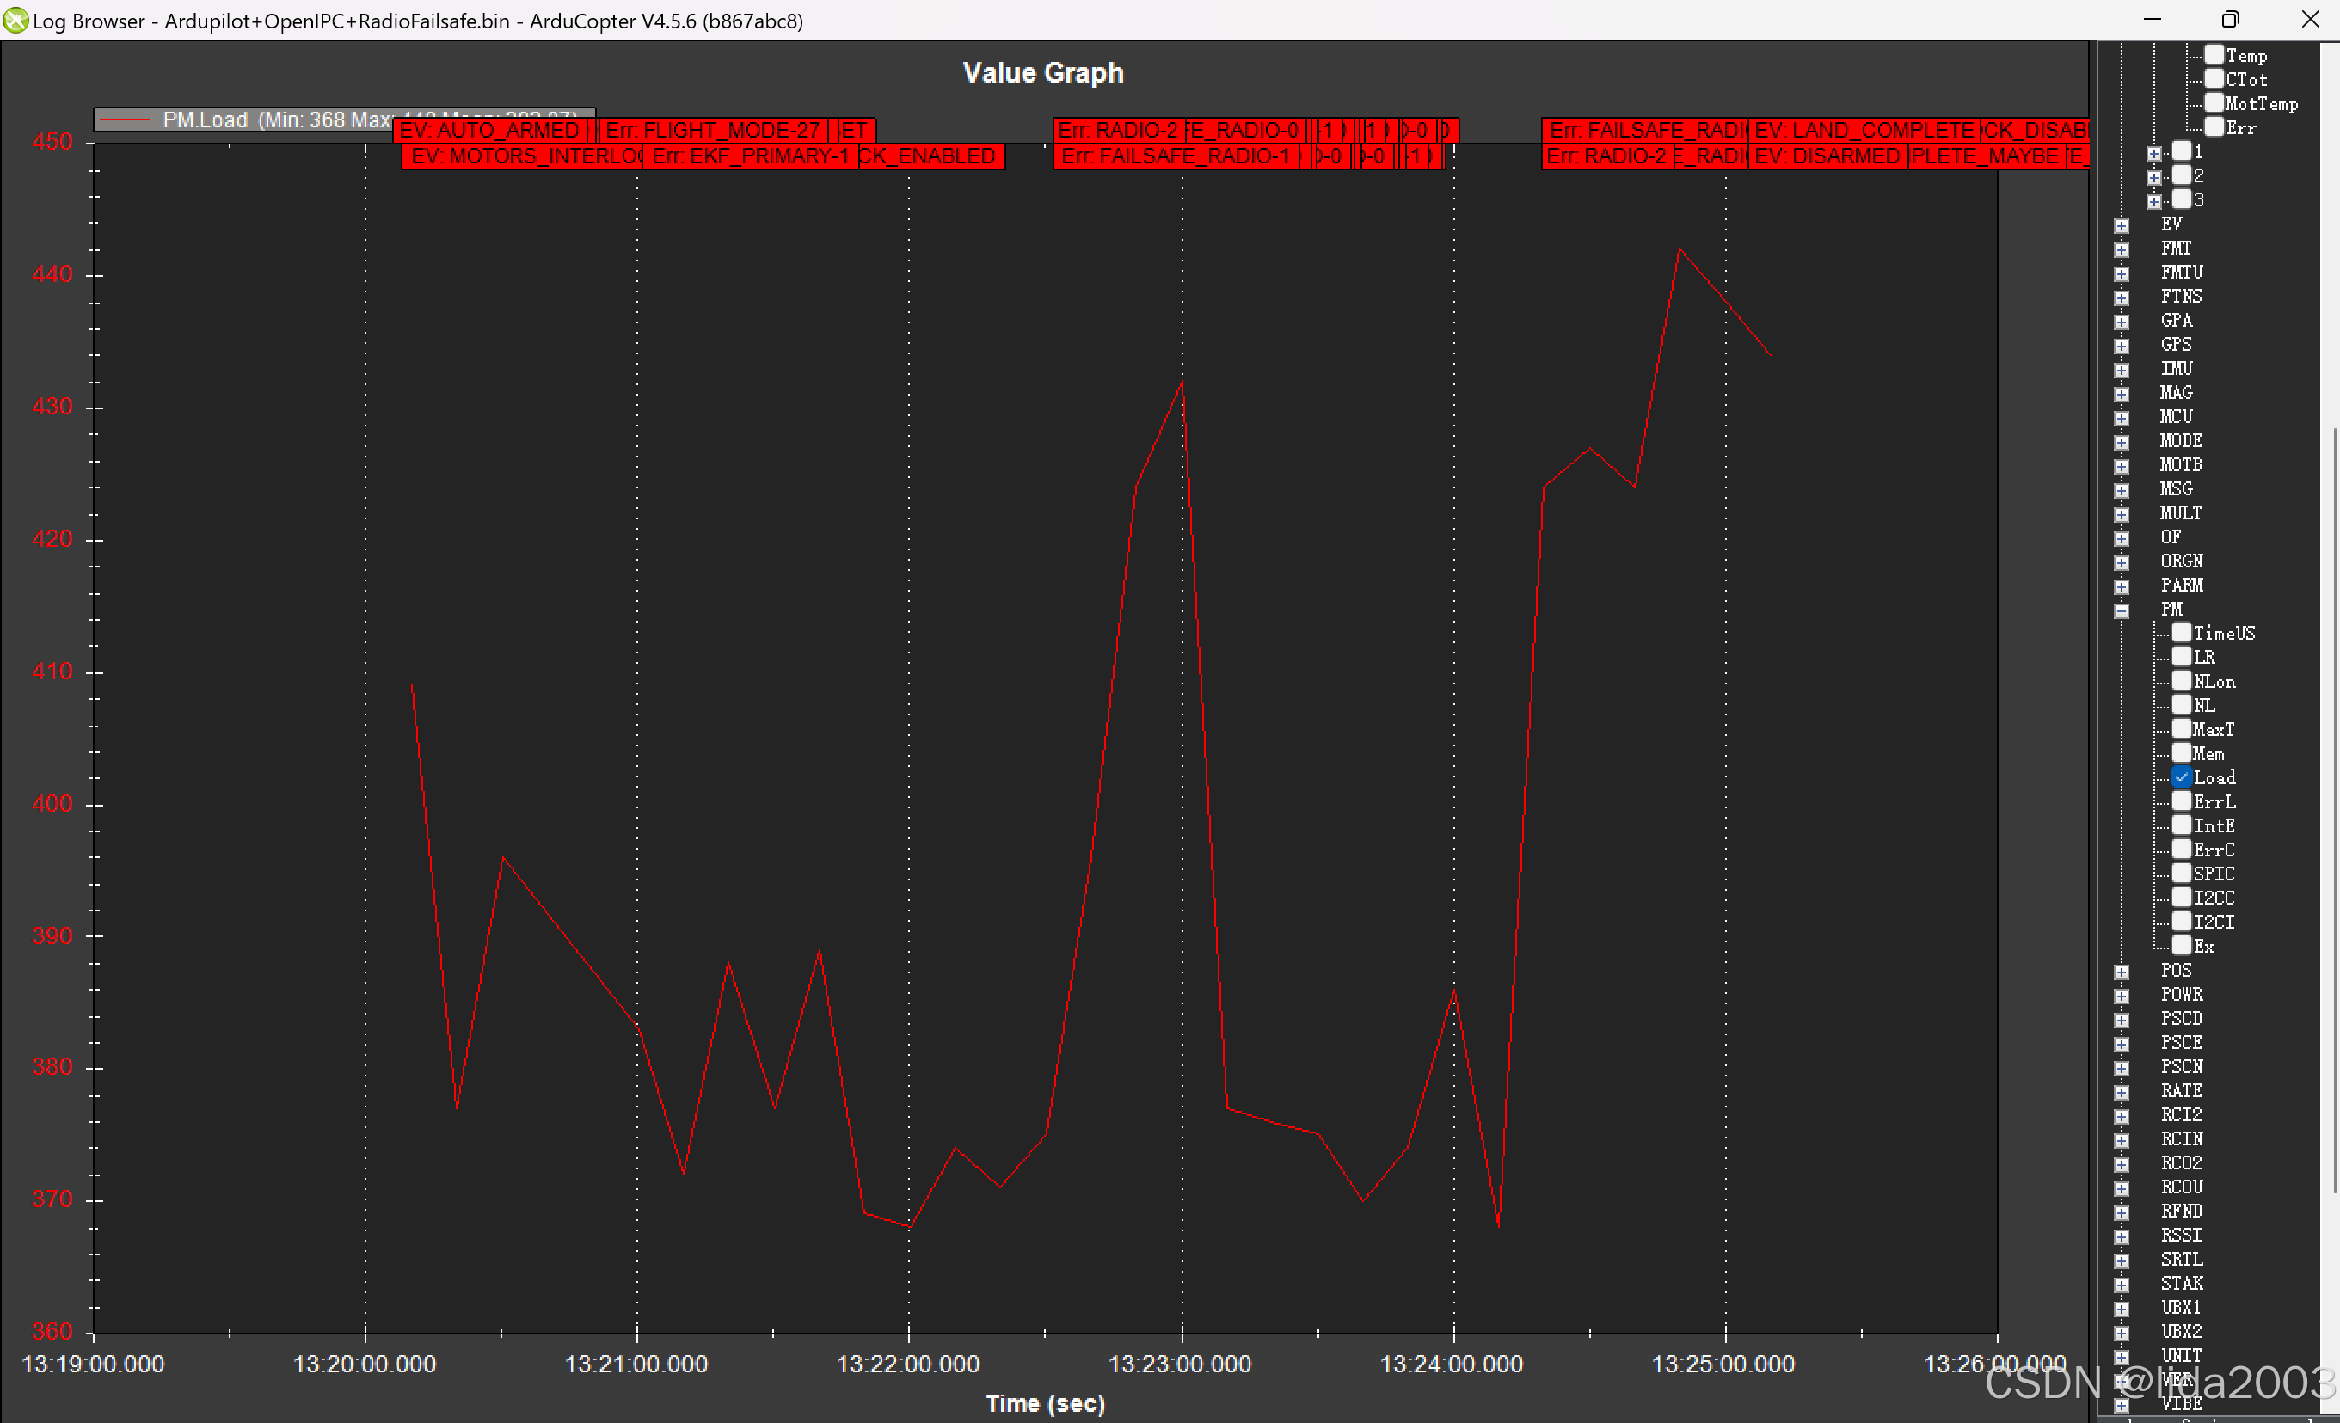
Task: Click the EV: AUTO_ARMED event marker
Action: 489,130
